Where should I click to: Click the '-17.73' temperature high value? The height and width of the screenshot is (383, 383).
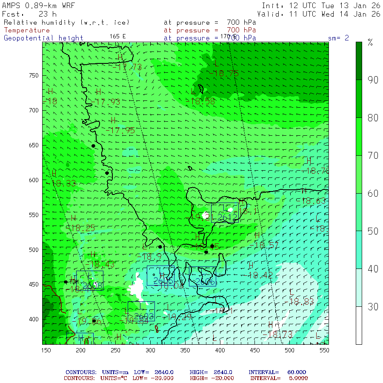pos(127,67)
